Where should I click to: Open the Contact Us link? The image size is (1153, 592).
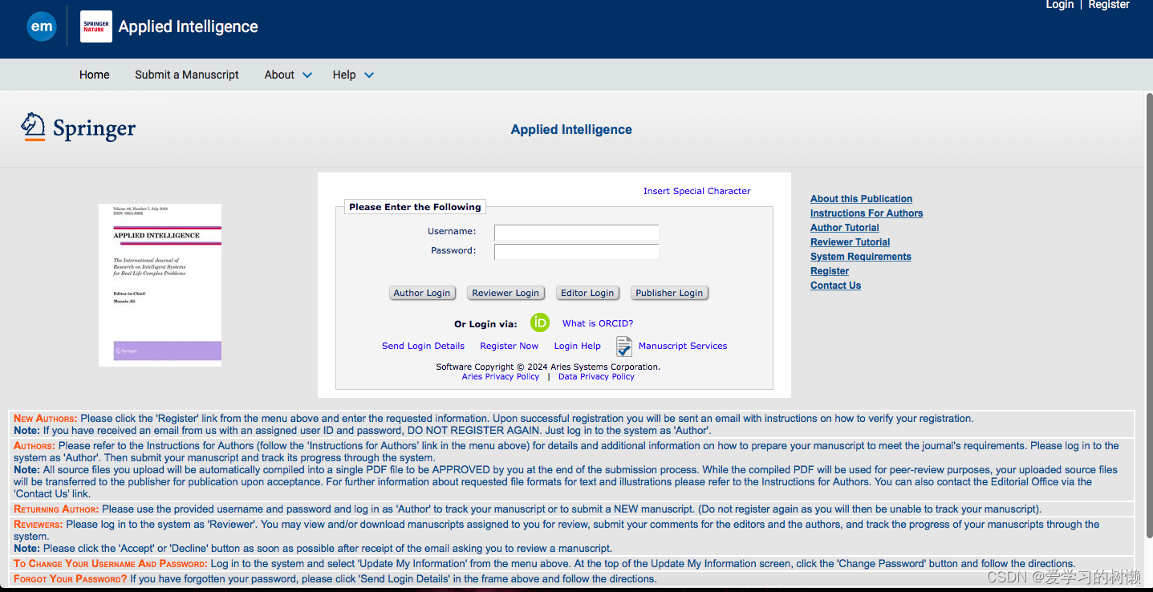pos(835,286)
